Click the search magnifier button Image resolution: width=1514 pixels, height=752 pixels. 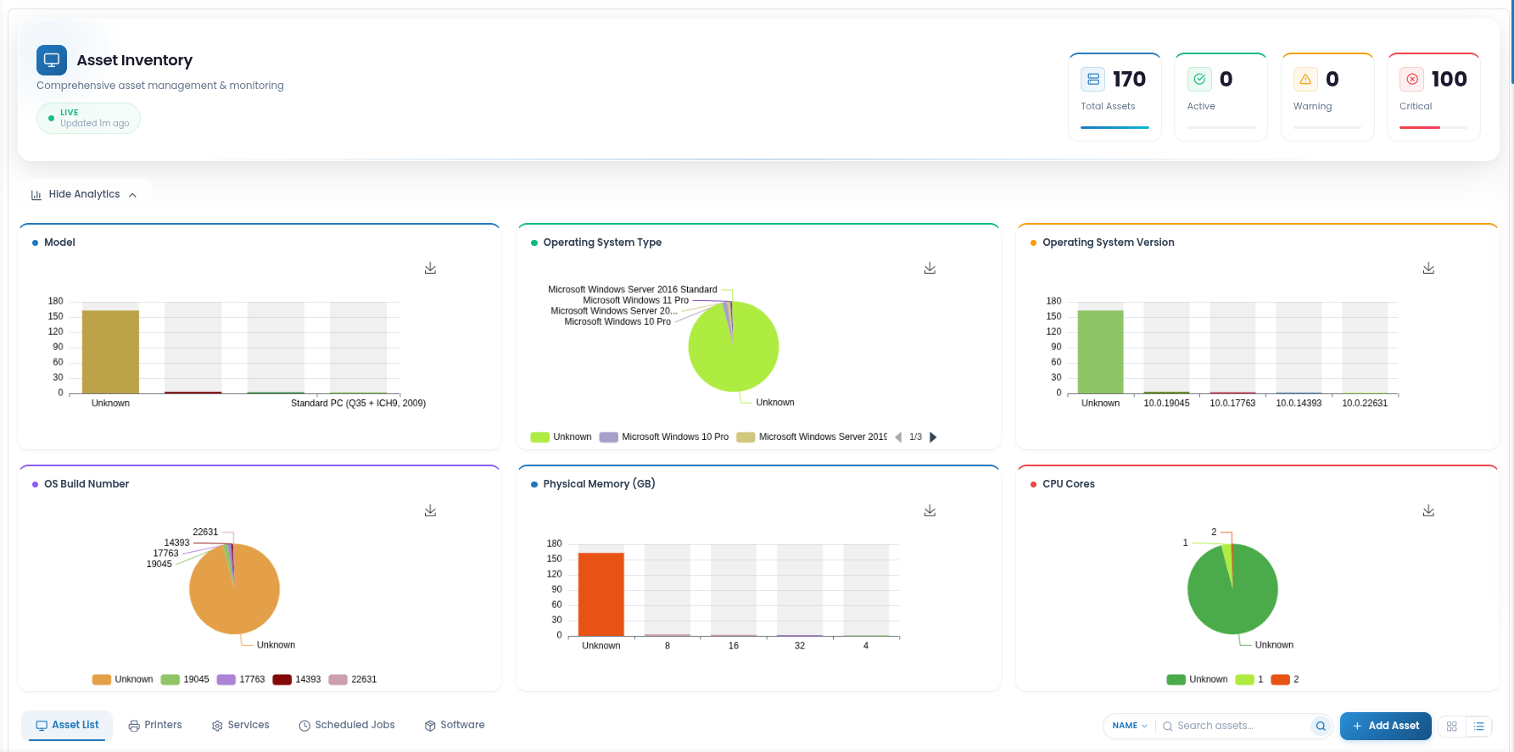click(1321, 726)
